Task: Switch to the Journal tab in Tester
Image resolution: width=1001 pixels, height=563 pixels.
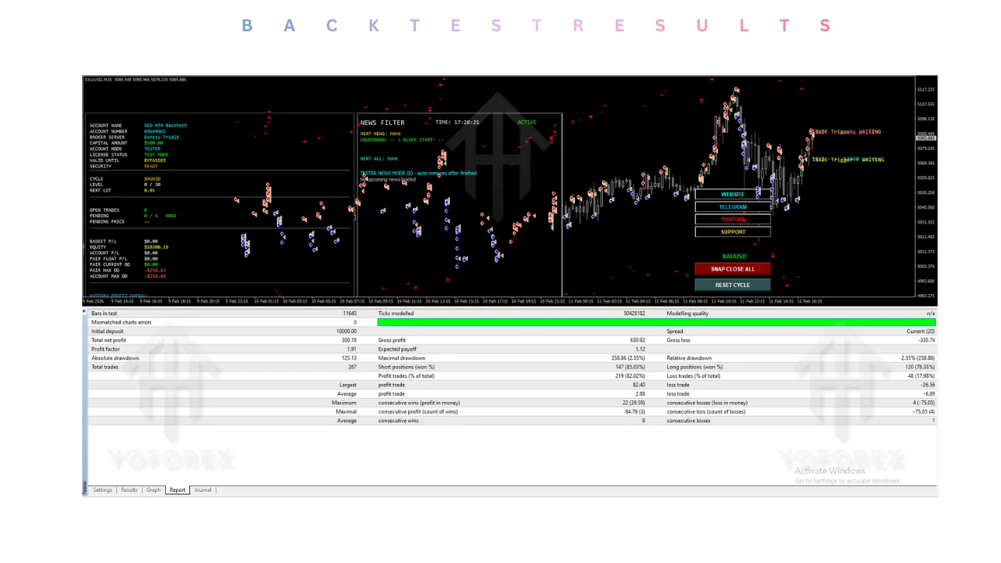Action: click(203, 490)
